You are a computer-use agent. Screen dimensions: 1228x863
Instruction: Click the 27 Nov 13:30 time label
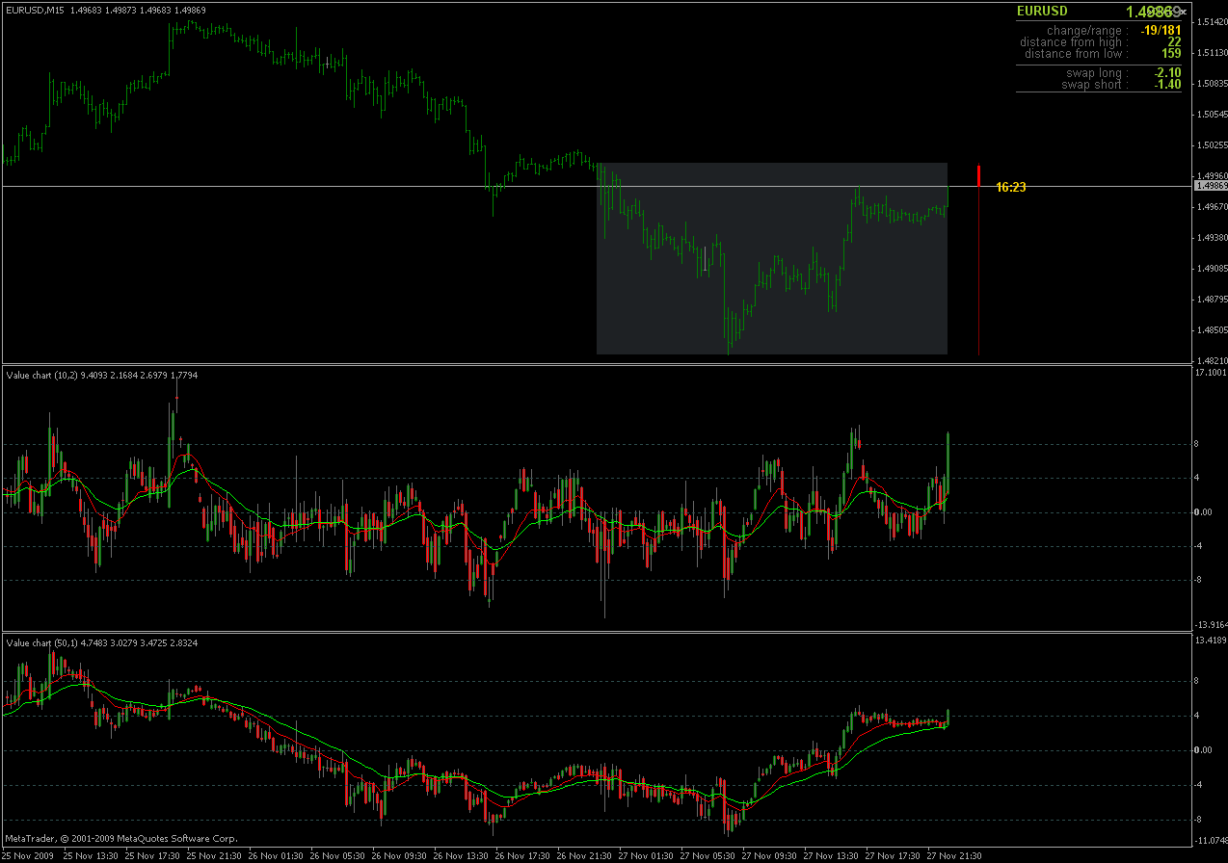(833, 855)
